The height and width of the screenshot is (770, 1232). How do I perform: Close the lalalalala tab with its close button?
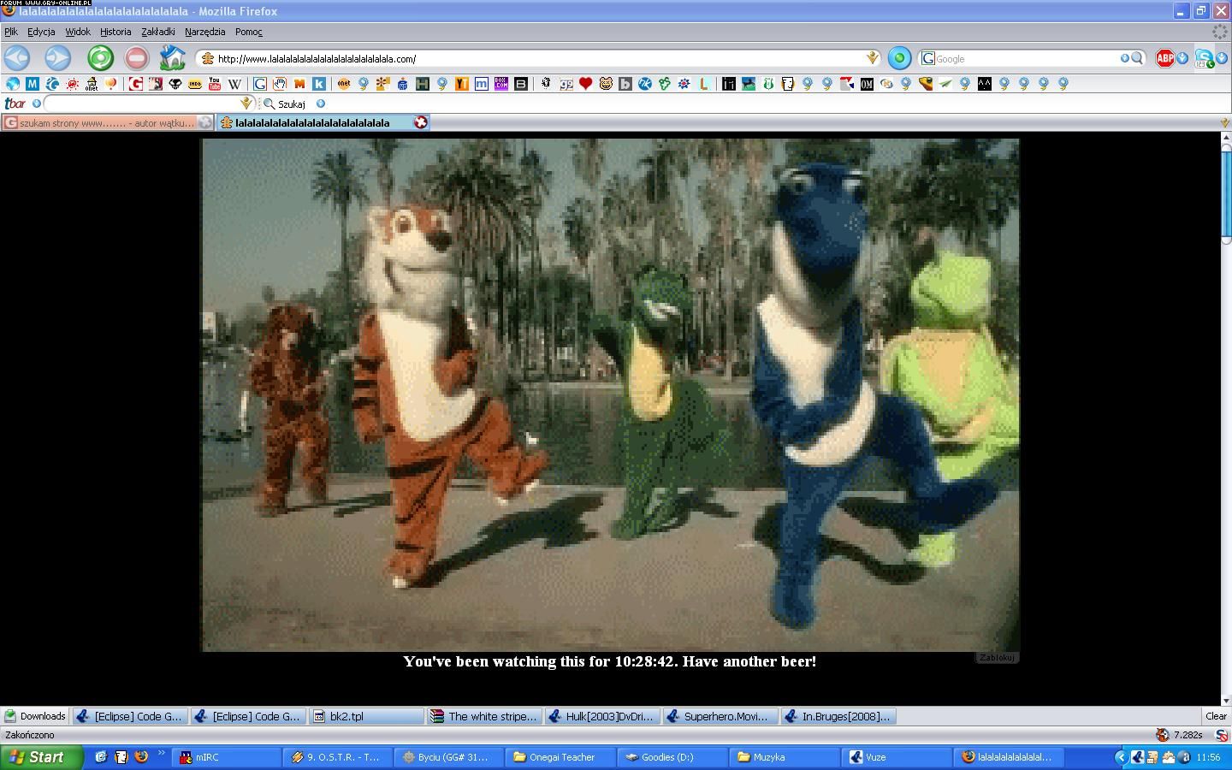click(x=420, y=123)
